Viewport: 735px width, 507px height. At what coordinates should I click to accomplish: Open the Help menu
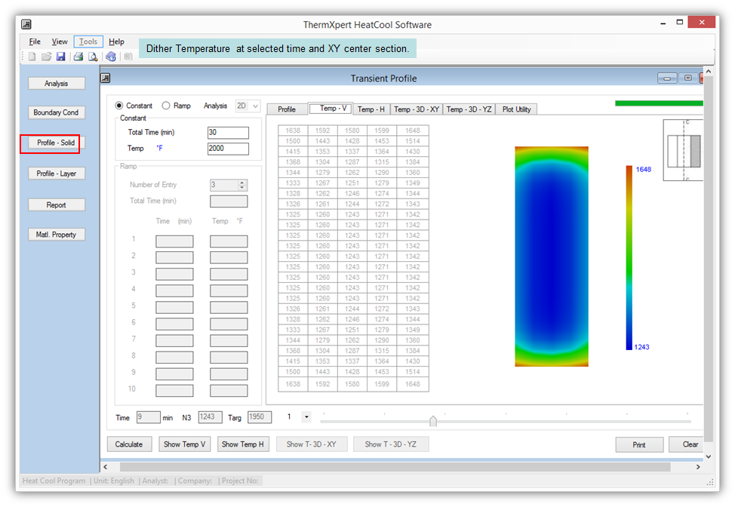point(116,41)
